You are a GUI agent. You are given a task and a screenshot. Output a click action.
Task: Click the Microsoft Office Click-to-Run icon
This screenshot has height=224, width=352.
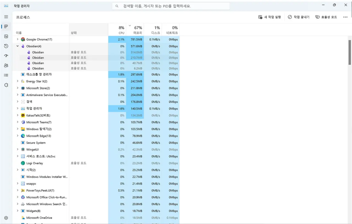coord(23,197)
